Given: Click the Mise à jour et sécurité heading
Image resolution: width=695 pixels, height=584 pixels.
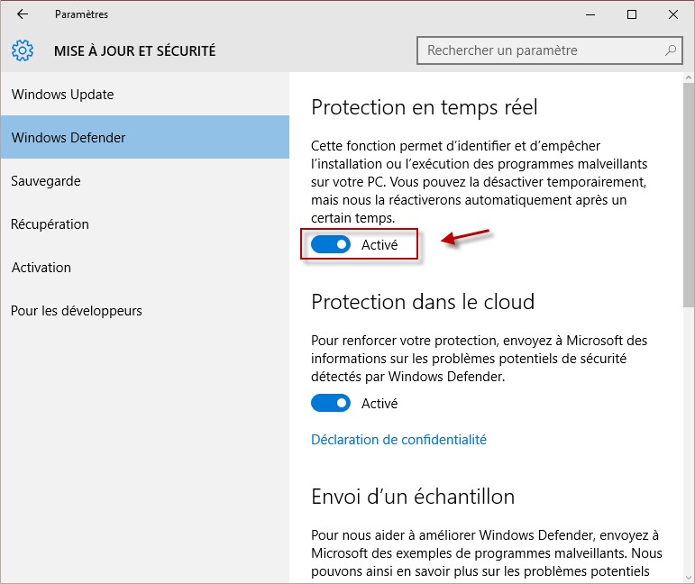Looking at the screenshot, I should pyautogui.click(x=134, y=51).
